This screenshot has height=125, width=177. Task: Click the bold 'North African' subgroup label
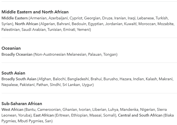(x=27, y=24)
